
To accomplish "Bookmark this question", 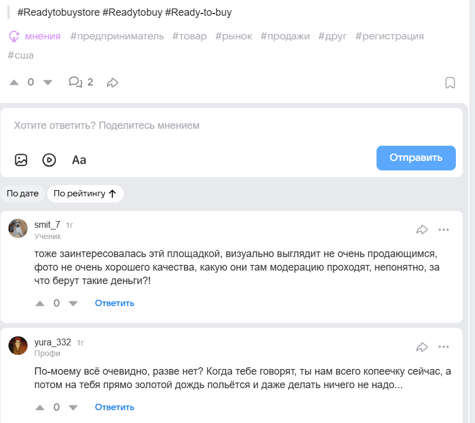I will [450, 83].
